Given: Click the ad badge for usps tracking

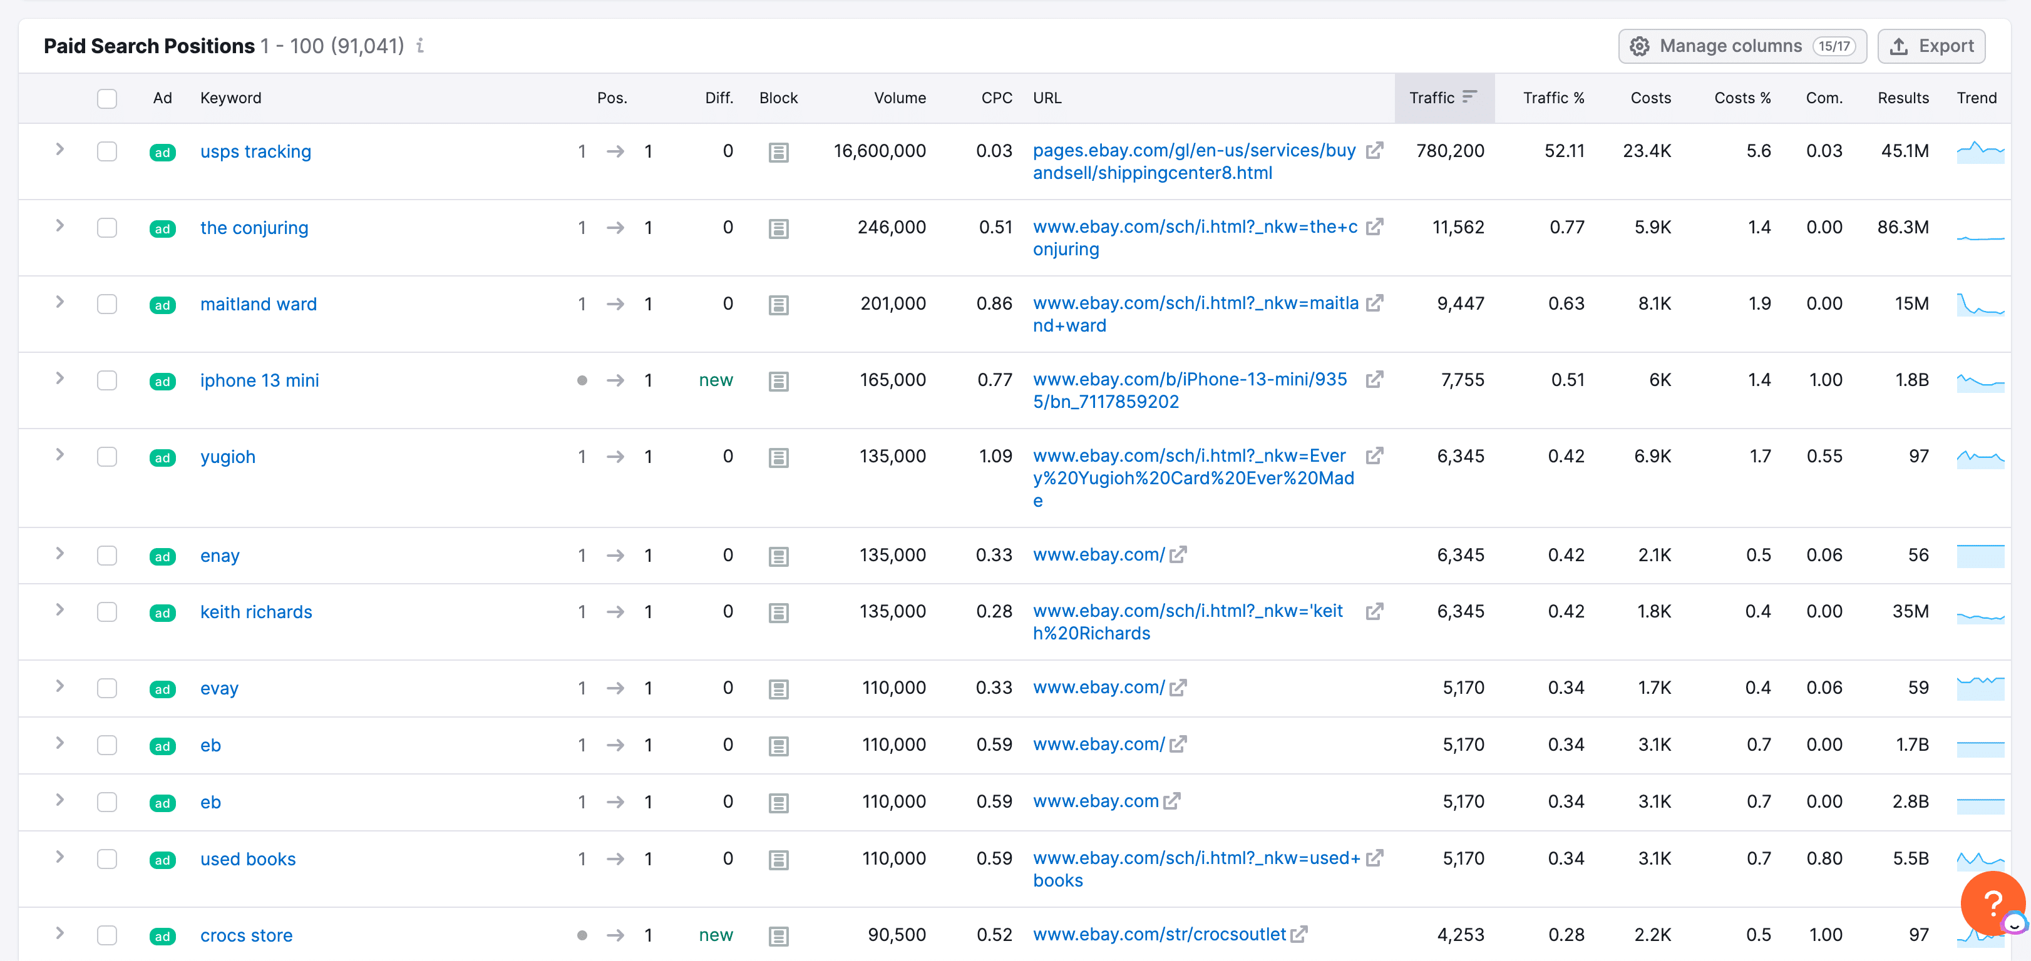Looking at the screenshot, I should (x=162, y=153).
